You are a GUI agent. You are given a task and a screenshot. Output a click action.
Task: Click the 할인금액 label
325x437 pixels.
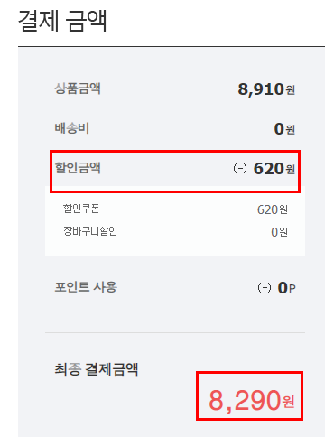[78, 168]
